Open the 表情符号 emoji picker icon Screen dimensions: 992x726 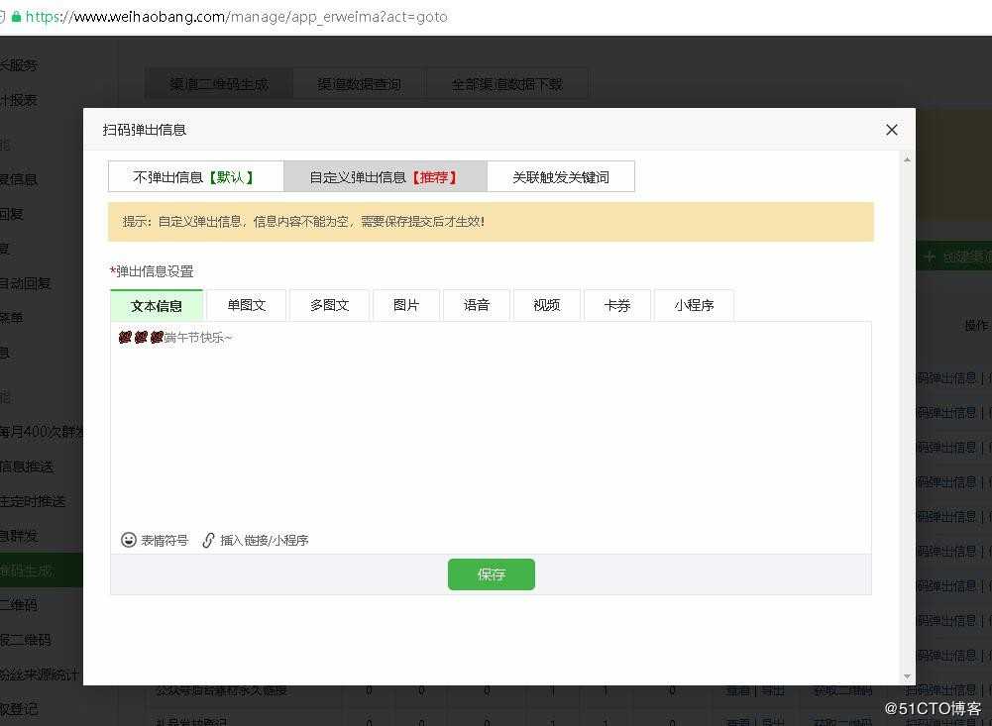[129, 540]
